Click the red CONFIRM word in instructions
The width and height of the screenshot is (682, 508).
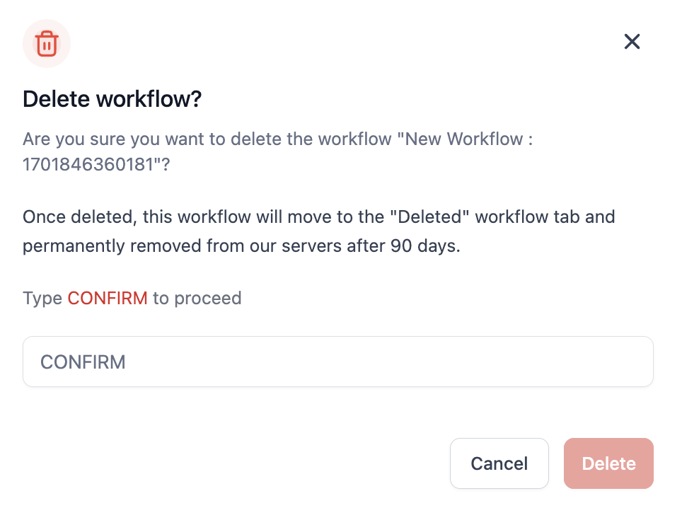coord(108,299)
